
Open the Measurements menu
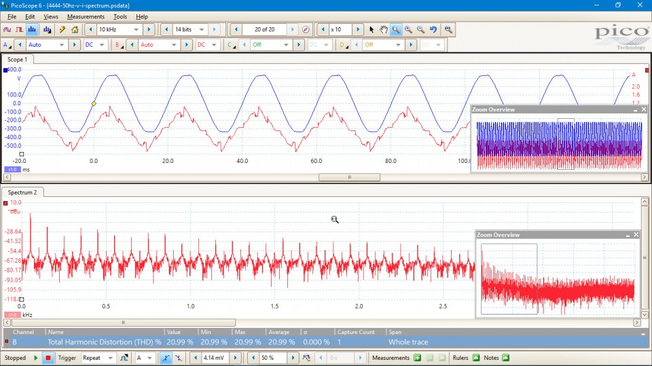tap(86, 16)
